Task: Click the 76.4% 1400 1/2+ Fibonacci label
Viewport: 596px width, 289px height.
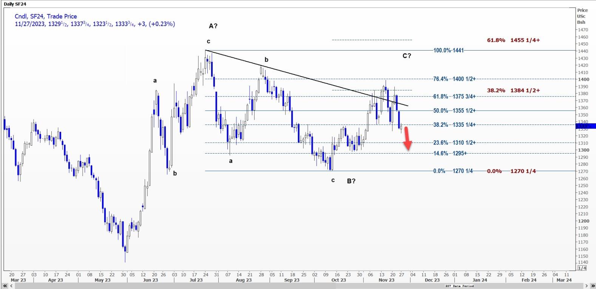Action: tap(454, 79)
